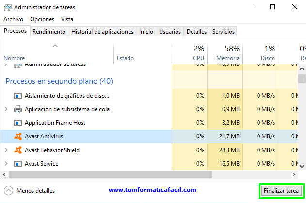Collapse details with Menos detalles arrow
This screenshot has height=203, width=306.
[8, 191]
